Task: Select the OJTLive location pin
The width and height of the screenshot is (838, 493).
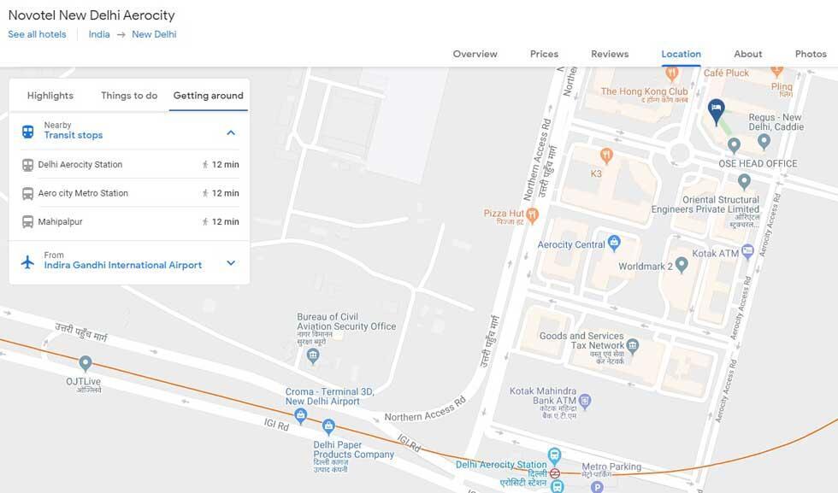Action: 85,364
